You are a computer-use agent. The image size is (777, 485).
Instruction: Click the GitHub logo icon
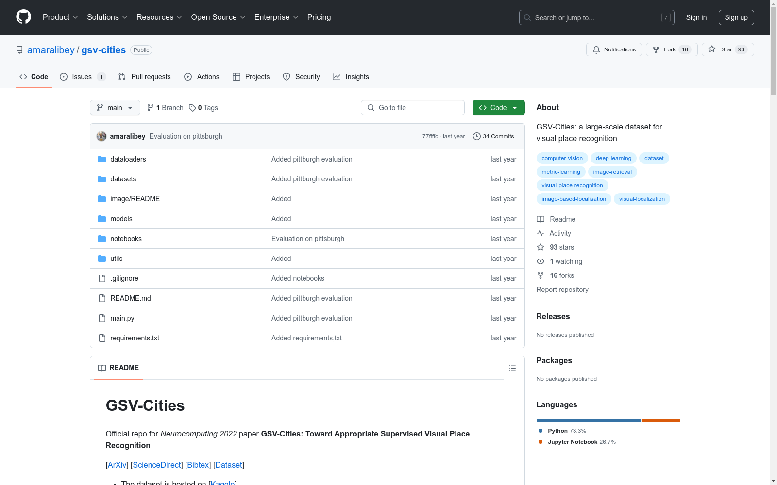click(x=23, y=17)
